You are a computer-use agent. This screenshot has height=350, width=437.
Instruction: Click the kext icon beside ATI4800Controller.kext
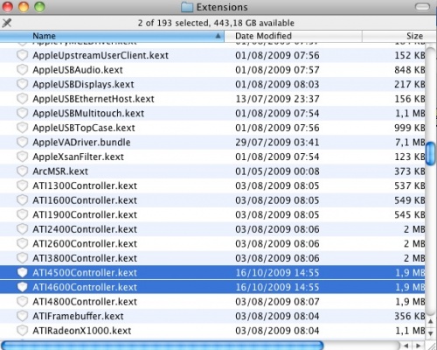click(22, 301)
